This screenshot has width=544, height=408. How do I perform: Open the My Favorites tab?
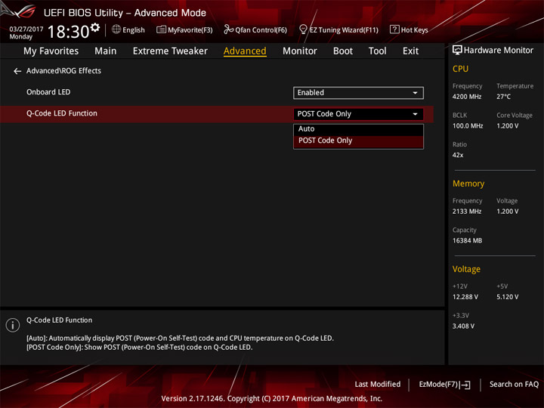tap(51, 51)
